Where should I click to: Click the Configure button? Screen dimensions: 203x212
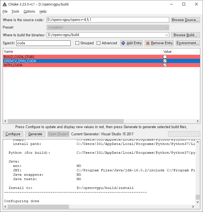tap(13, 134)
